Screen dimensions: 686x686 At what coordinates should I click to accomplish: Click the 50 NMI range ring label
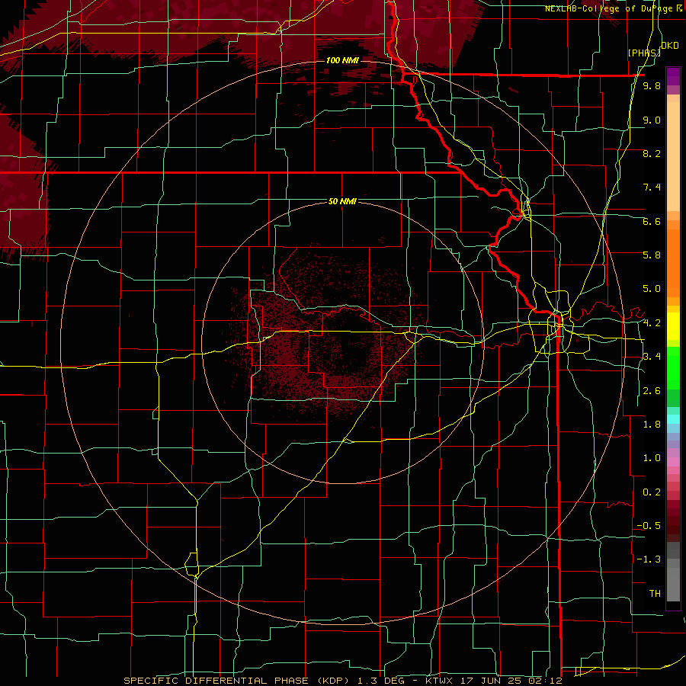coord(342,201)
